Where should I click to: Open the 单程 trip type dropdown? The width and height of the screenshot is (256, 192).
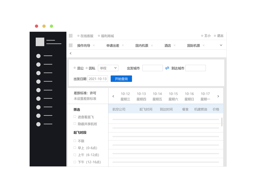click(x=108, y=68)
